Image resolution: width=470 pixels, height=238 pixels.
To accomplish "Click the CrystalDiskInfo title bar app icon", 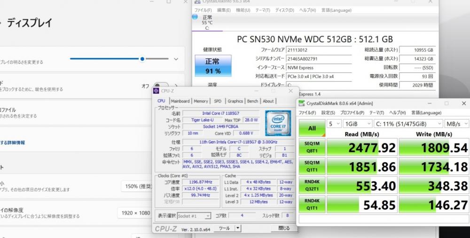I will click(197, 1).
